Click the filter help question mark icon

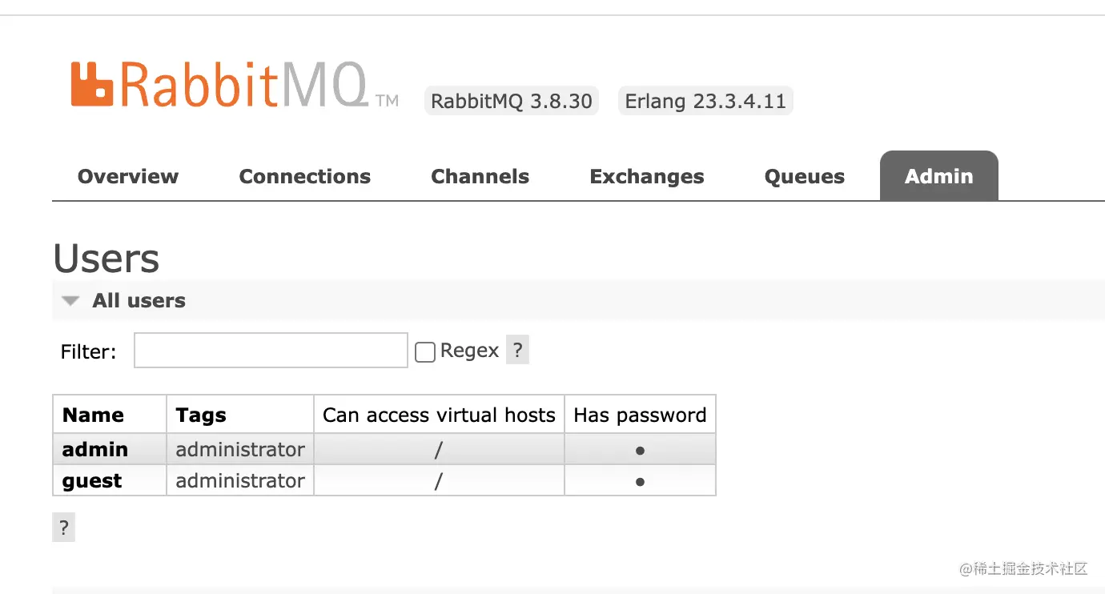pos(517,350)
